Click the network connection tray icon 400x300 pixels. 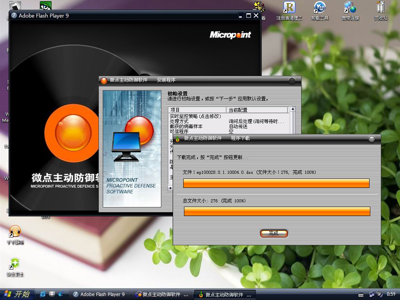tap(372, 295)
